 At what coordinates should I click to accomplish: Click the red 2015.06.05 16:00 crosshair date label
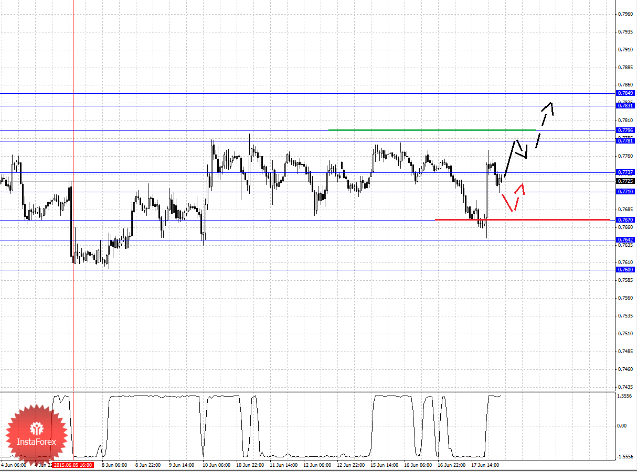point(73,465)
